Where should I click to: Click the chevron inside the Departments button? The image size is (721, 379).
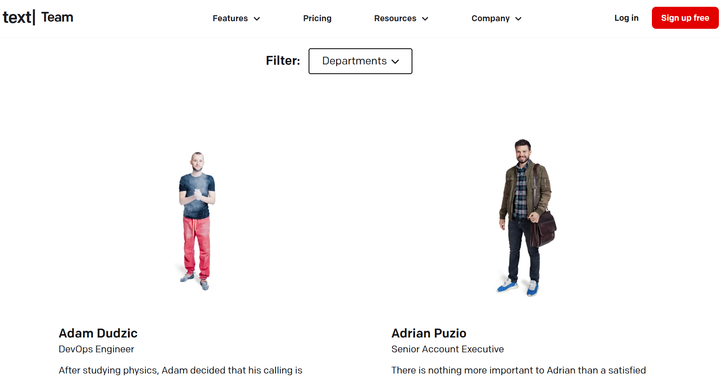[x=395, y=61]
